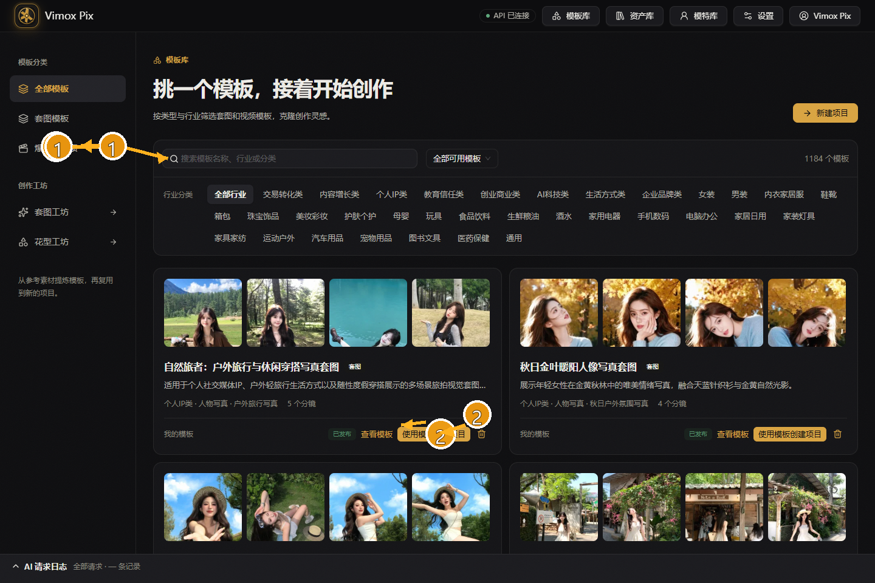Click the 4 个分镜 label

pyautogui.click(x=672, y=404)
